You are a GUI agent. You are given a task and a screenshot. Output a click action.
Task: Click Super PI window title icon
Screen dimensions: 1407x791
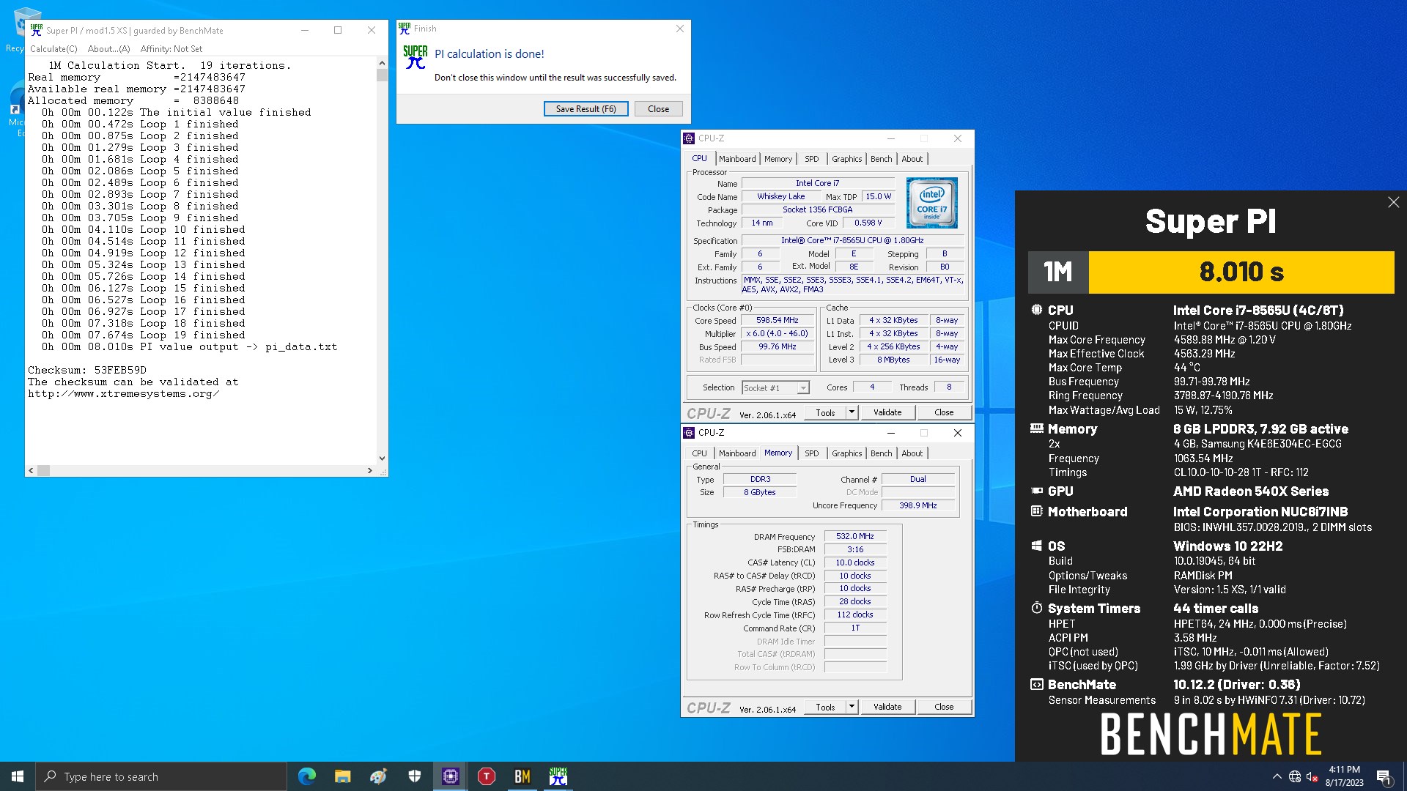pos(36,30)
